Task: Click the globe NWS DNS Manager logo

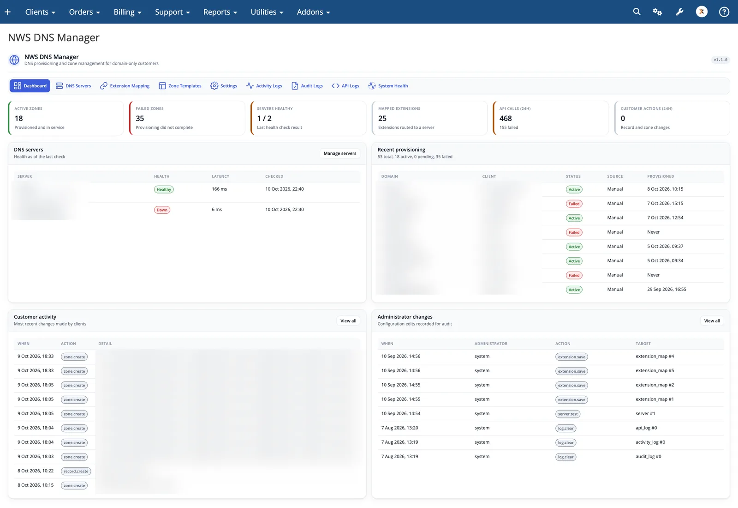Action: tap(14, 60)
